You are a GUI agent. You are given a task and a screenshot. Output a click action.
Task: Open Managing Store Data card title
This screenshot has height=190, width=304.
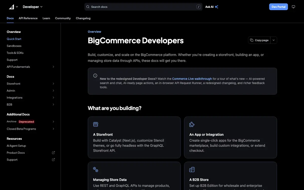coord(110,180)
